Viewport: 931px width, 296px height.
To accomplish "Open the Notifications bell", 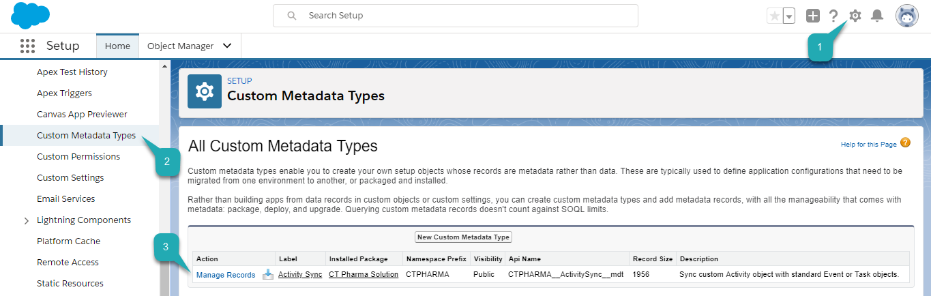I will (x=877, y=16).
